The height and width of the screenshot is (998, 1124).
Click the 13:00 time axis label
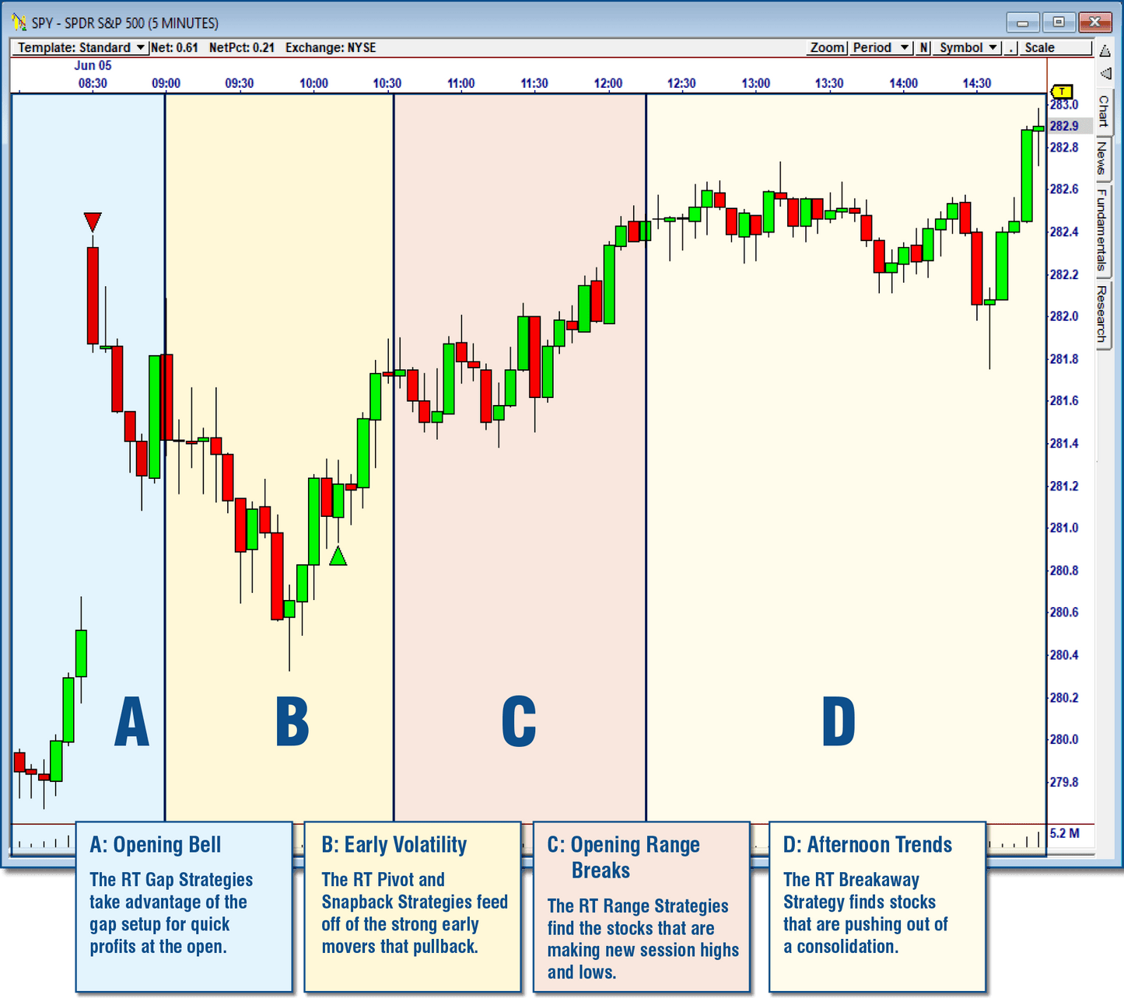click(755, 83)
